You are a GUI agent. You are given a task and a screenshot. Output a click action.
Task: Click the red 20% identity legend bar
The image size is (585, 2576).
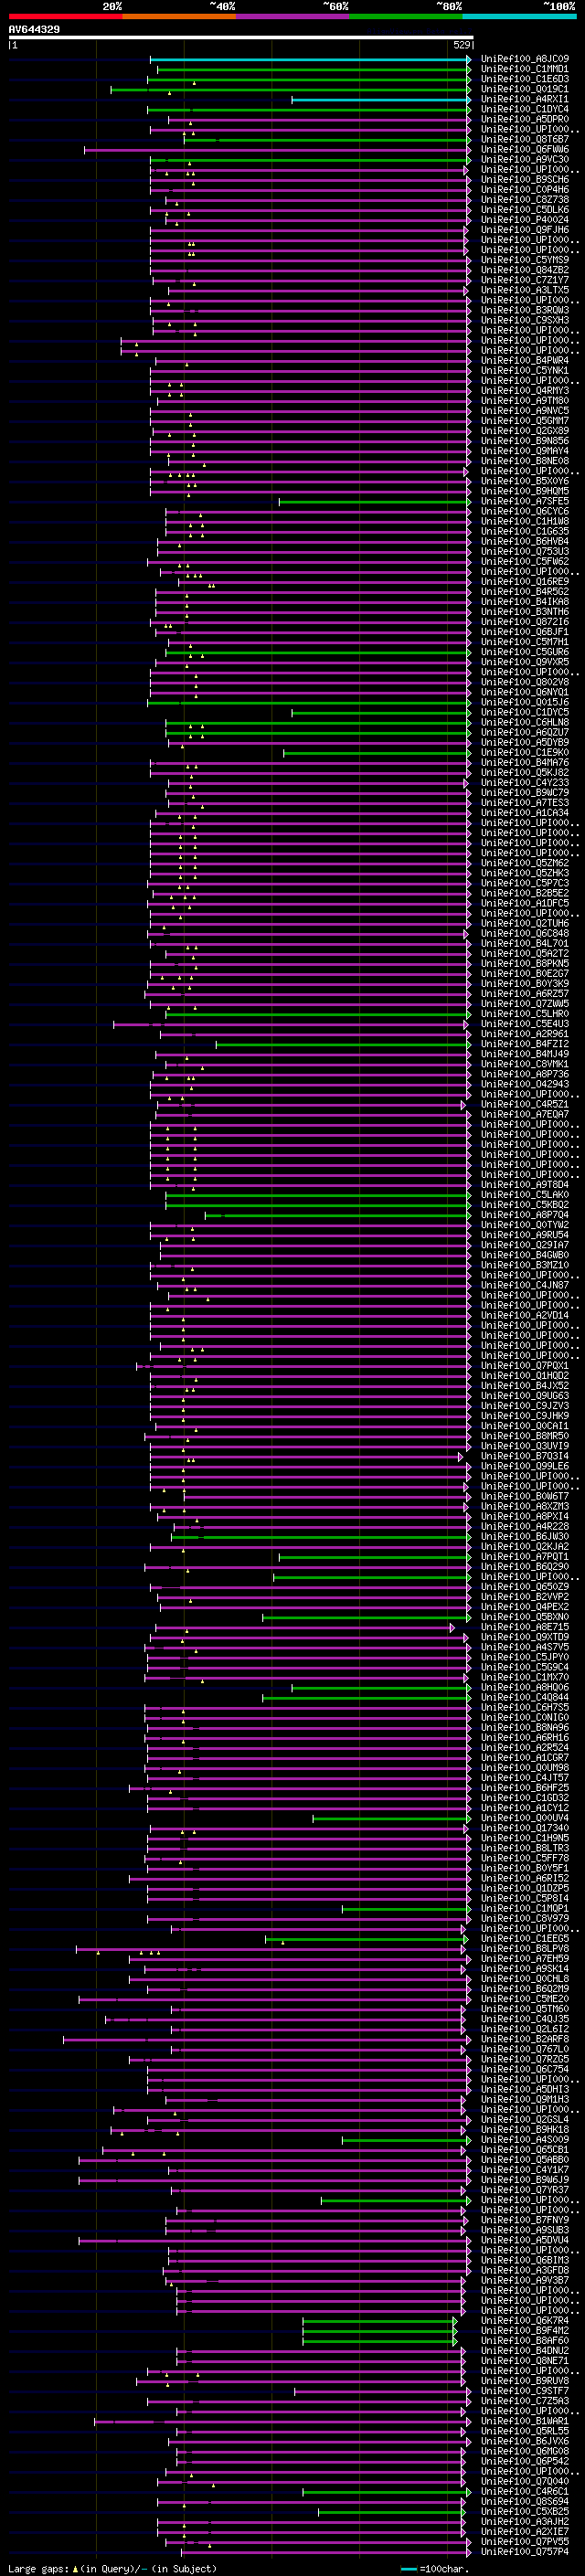pos(65,16)
